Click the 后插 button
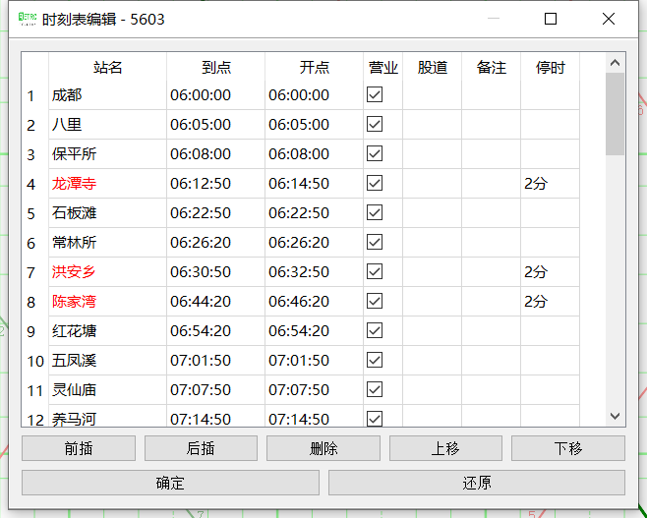Screen dimensions: 647x518 coord(201,448)
